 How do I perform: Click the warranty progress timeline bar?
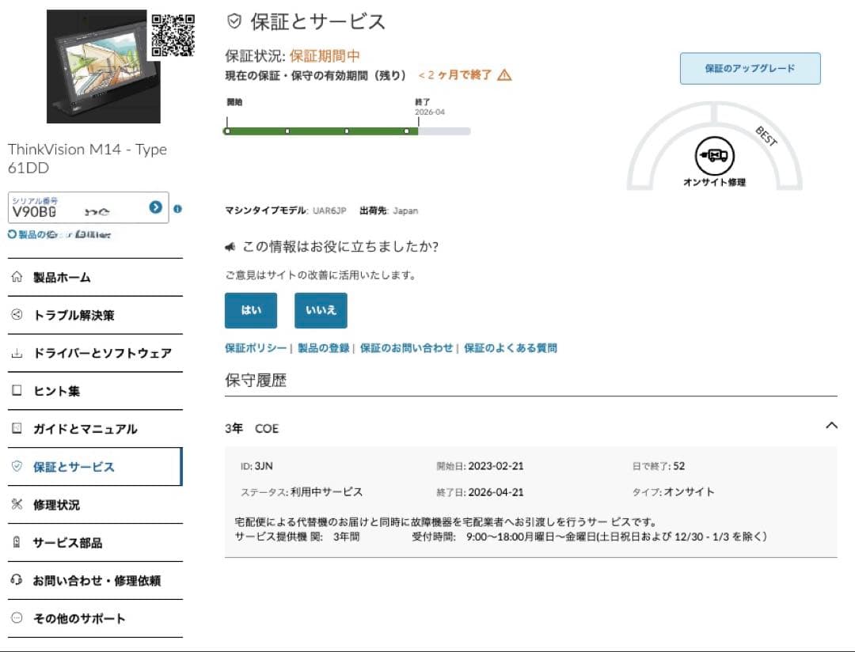pos(348,131)
